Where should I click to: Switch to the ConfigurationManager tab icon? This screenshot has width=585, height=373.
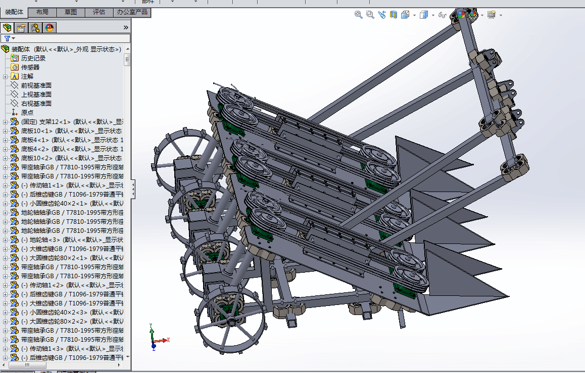click(35, 28)
